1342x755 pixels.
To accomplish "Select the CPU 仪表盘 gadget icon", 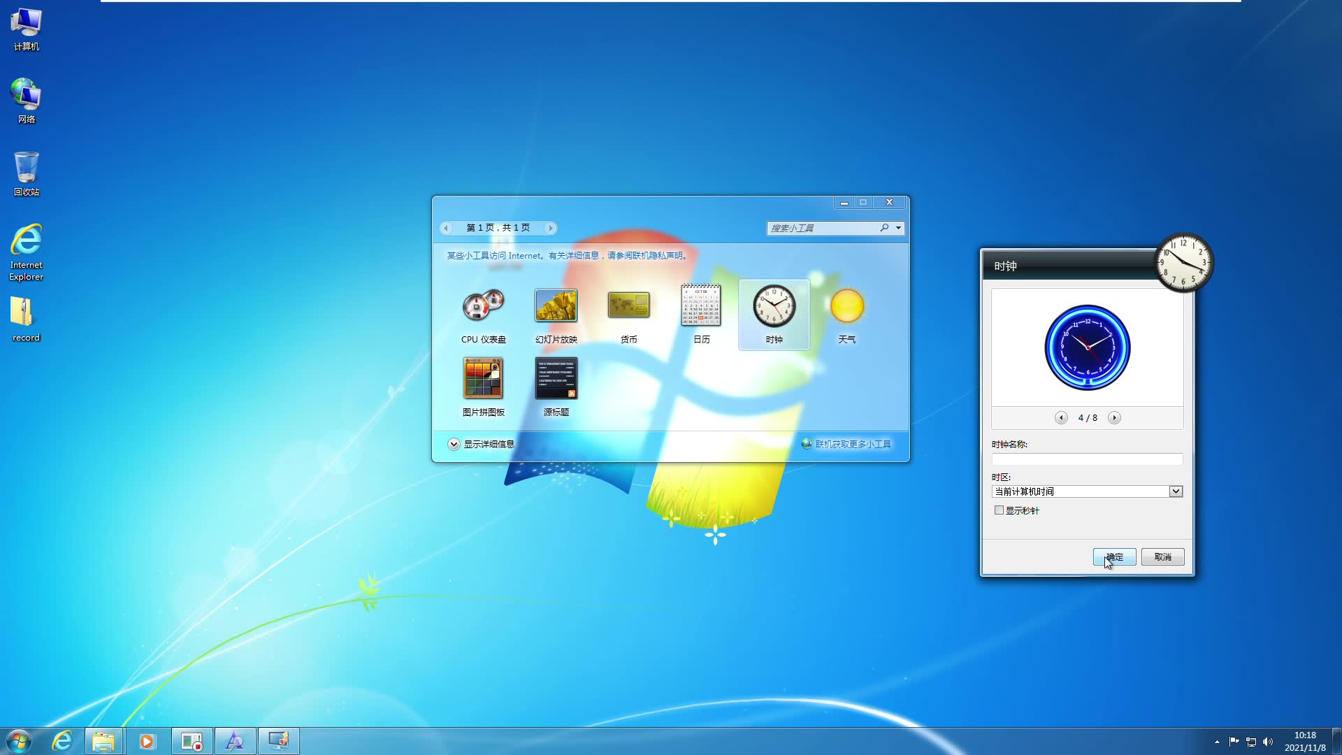I will (483, 306).
